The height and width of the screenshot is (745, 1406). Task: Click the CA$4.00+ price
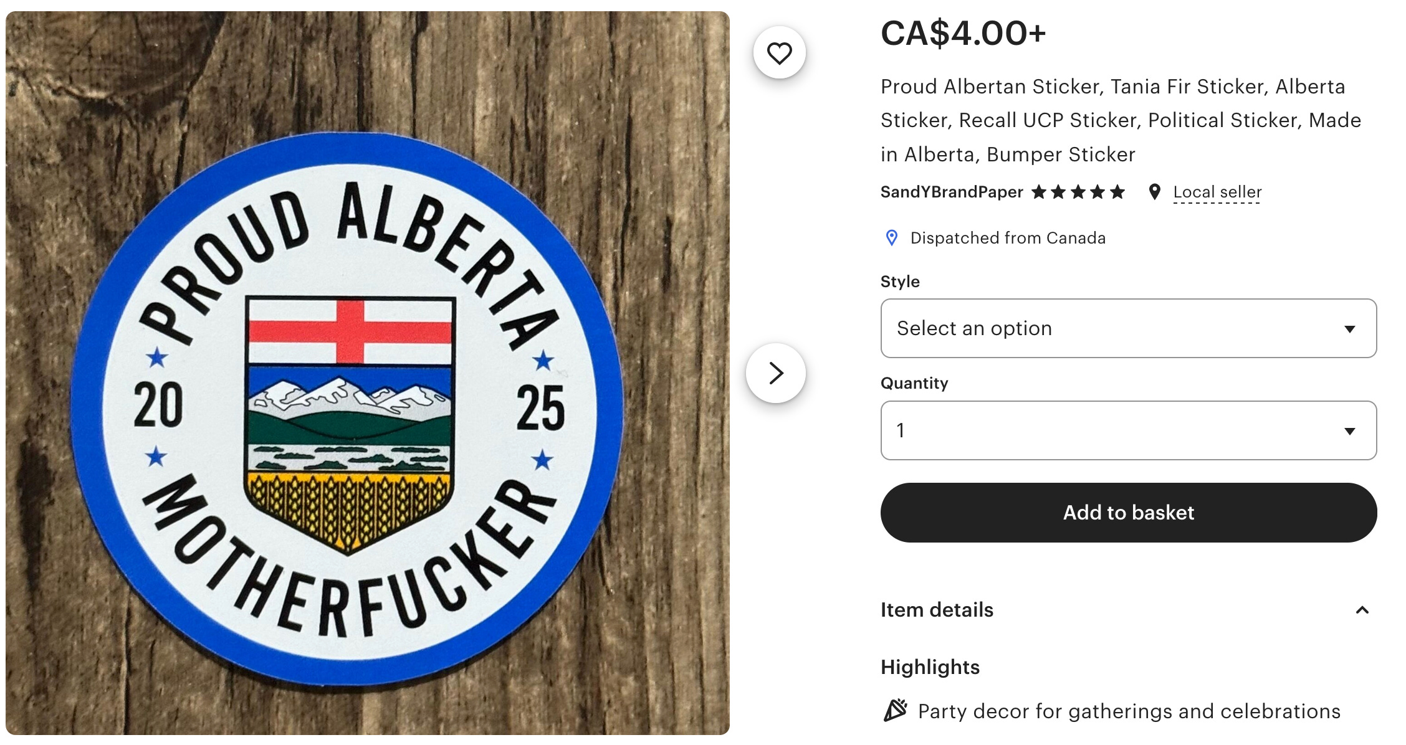(x=963, y=33)
